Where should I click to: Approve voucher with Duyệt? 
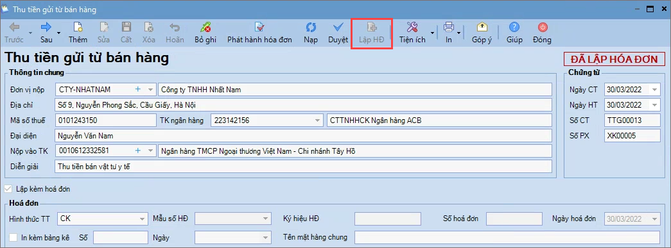(338, 33)
